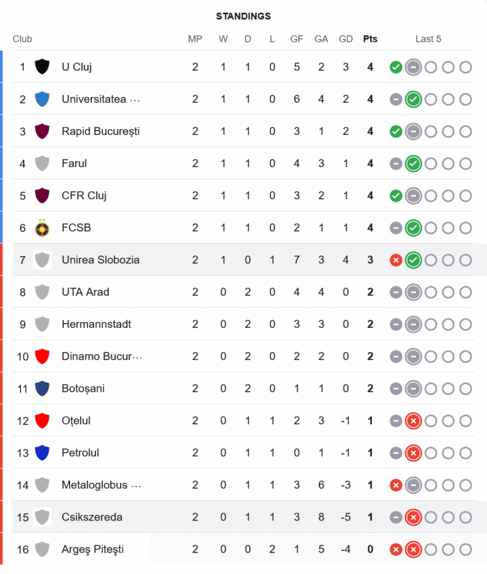This screenshot has width=487, height=574.
Task: Click the Last 5 column header
Action: click(x=428, y=39)
